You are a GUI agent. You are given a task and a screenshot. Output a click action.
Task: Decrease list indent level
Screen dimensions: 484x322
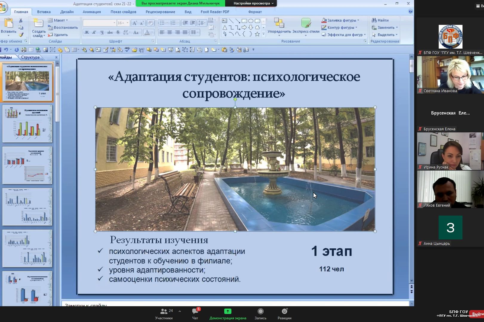(x=185, y=23)
